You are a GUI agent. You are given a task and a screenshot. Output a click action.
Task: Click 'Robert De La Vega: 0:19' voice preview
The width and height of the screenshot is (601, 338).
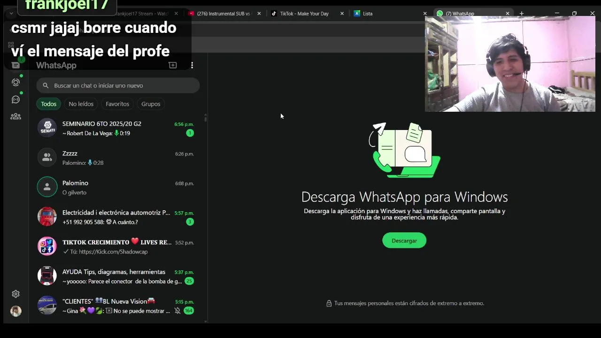(x=96, y=133)
